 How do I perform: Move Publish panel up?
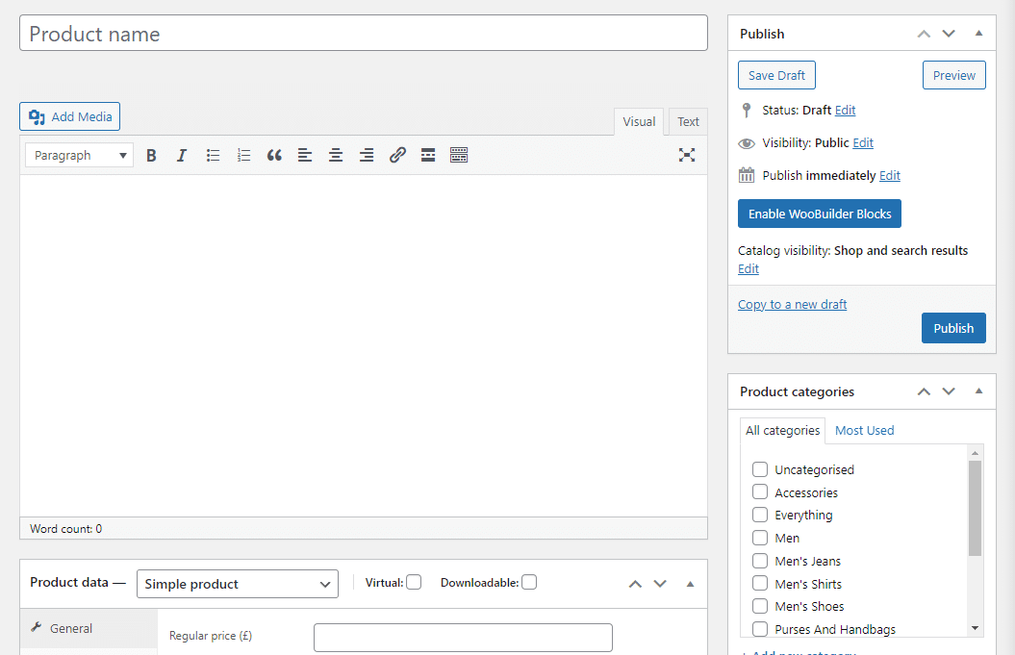coord(924,34)
